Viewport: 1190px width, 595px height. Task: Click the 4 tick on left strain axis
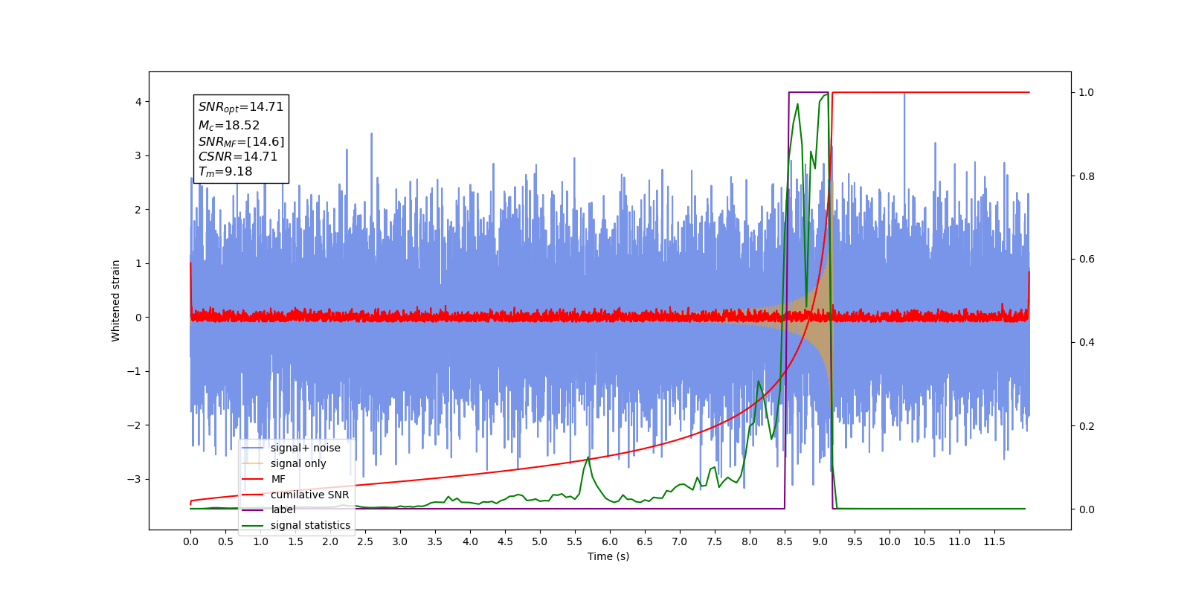click(x=138, y=102)
